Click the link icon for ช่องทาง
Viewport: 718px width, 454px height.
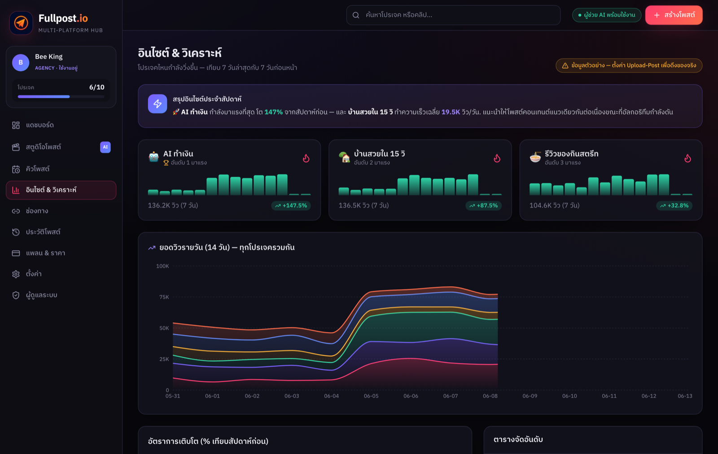coord(16,211)
